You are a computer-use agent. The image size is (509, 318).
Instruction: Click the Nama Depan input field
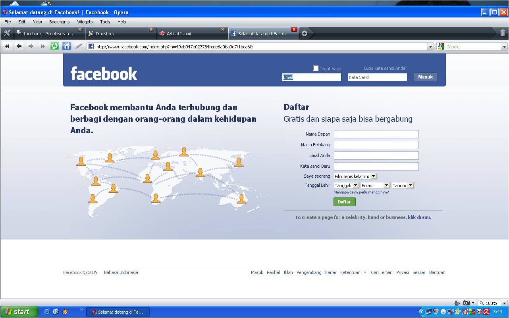tap(376, 134)
